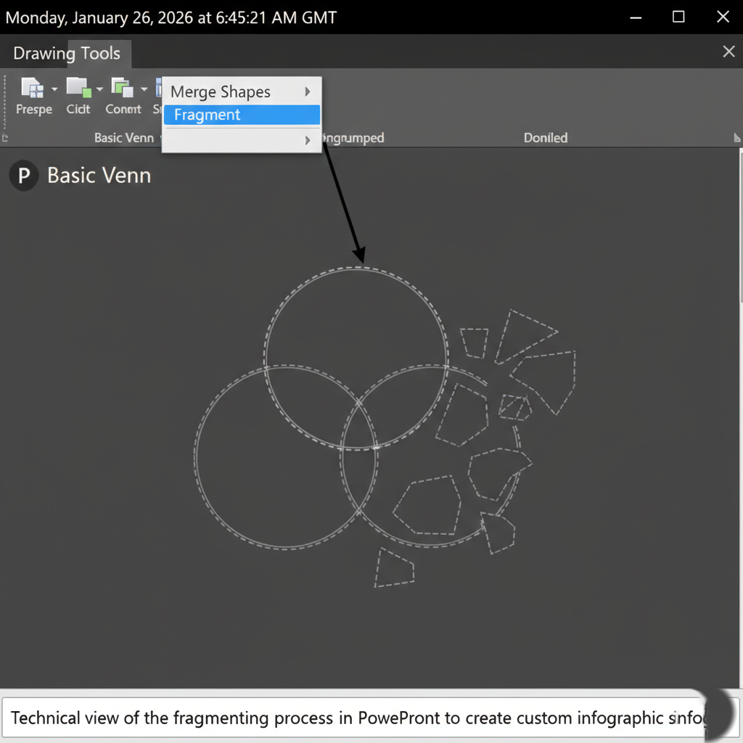Click the Ingrumped label on the ribbon
The height and width of the screenshot is (743, 743).
(353, 138)
